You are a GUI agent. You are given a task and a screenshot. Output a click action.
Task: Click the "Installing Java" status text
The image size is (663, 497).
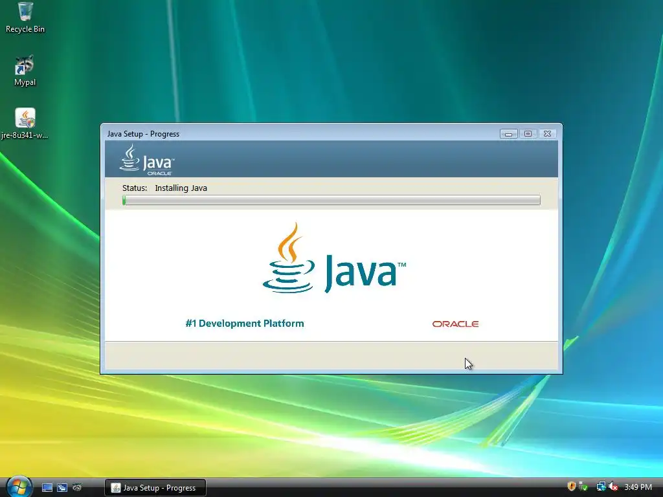click(181, 188)
